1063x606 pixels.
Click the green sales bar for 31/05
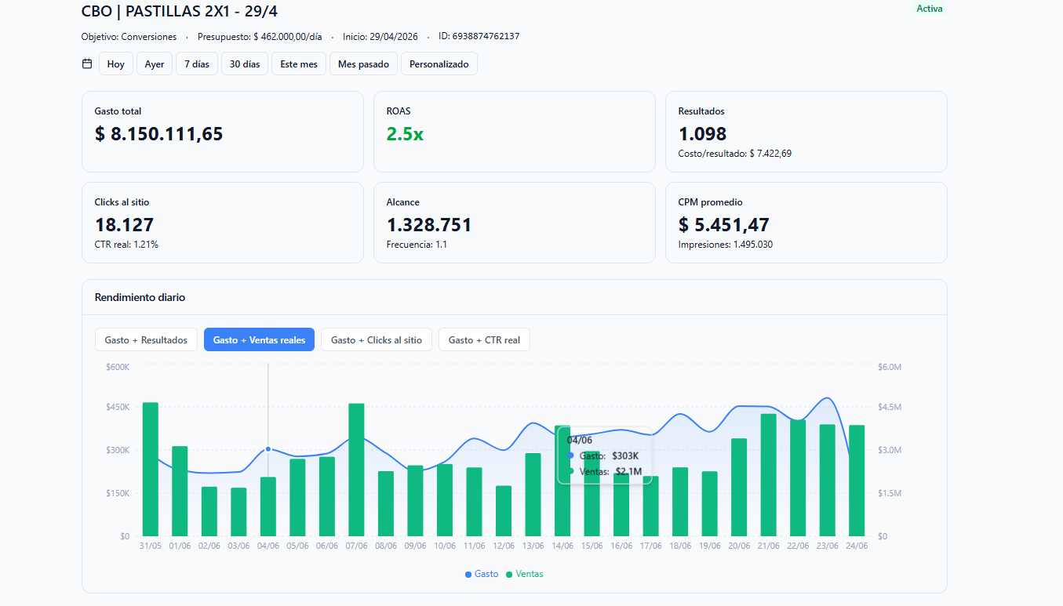(x=151, y=470)
